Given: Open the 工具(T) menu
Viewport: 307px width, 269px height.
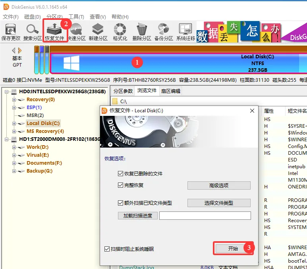Looking at the screenshot, I should click(76, 17).
